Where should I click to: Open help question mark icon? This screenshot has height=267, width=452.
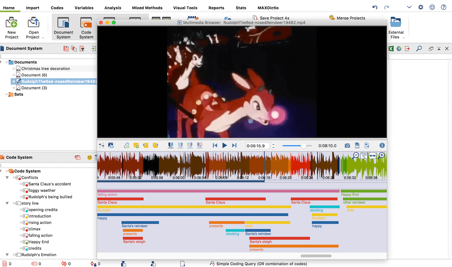click(x=444, y=7)
